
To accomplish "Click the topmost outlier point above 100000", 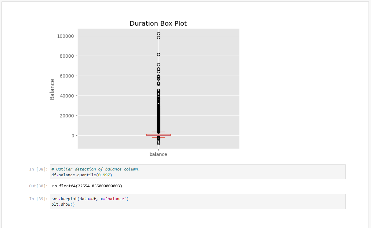I will click(x=158, y=34).
